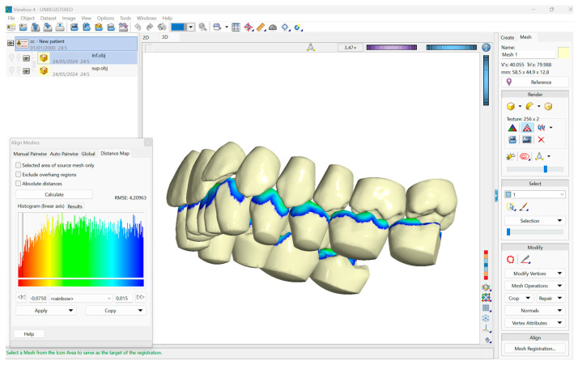The height and width of the screenshot is (365, 578).
Task: Click the lasso selection tool icon
Action: pos(511,207)
